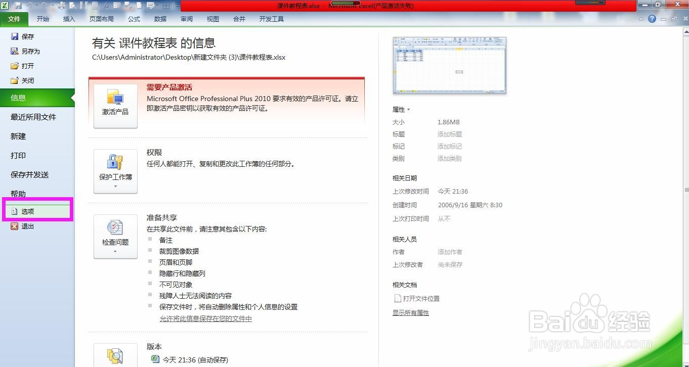
Task: Click the 允许将此信息保存在您的文件中 link
Action: [x=205, y=318]
